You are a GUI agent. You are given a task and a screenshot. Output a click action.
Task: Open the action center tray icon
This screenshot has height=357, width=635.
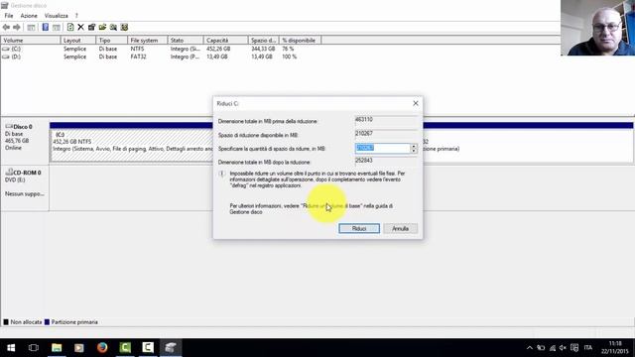574,348
